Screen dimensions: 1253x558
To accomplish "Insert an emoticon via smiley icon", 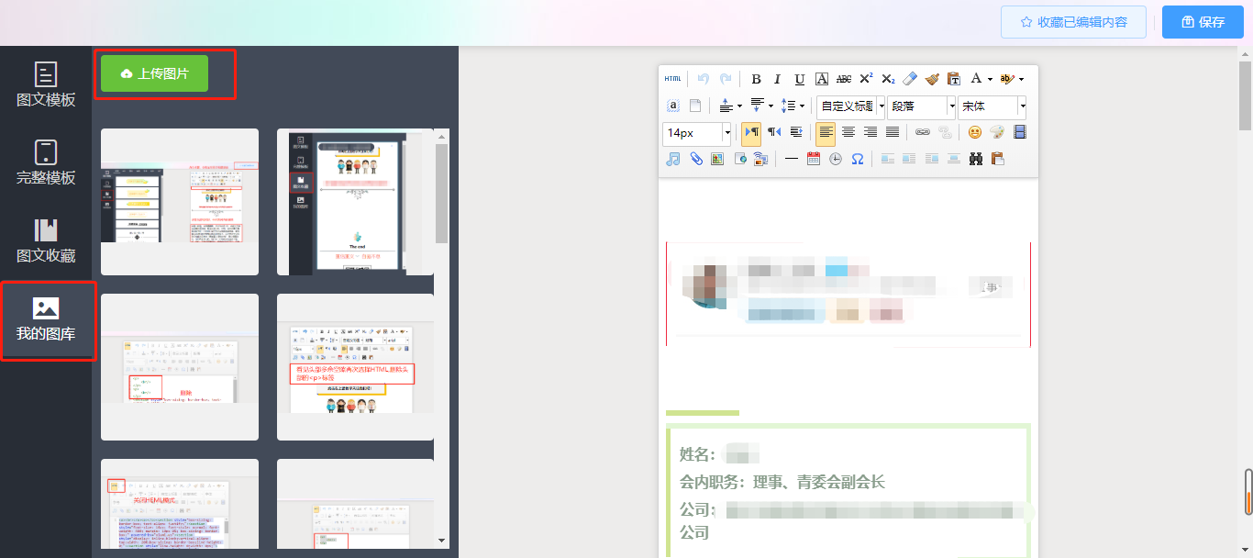I will click(x=975, y=132).
